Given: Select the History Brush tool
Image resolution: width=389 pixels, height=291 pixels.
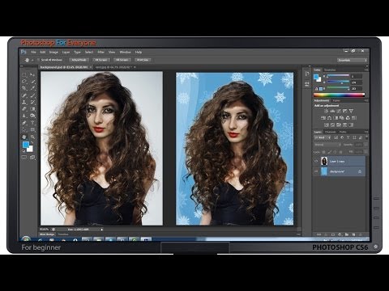Looking at the screenshot, I should 32,102.
